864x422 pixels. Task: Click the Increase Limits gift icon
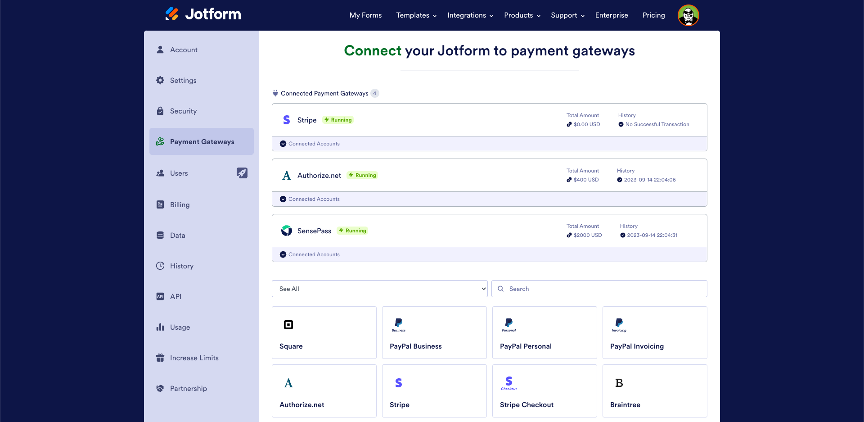click(160, 358)
